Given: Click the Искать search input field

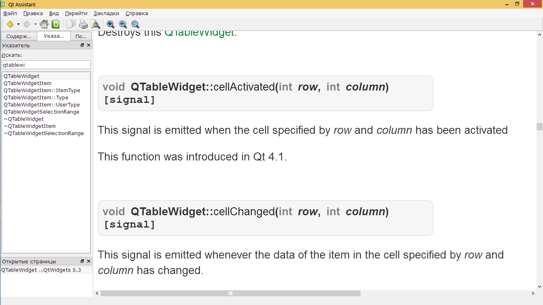Looking at the screenshot, I should pyautogui.click(x=46, y=65).
